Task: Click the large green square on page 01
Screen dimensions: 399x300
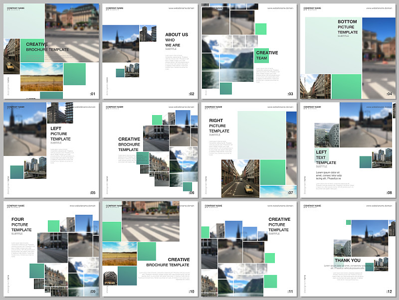Action: [74, 74]
